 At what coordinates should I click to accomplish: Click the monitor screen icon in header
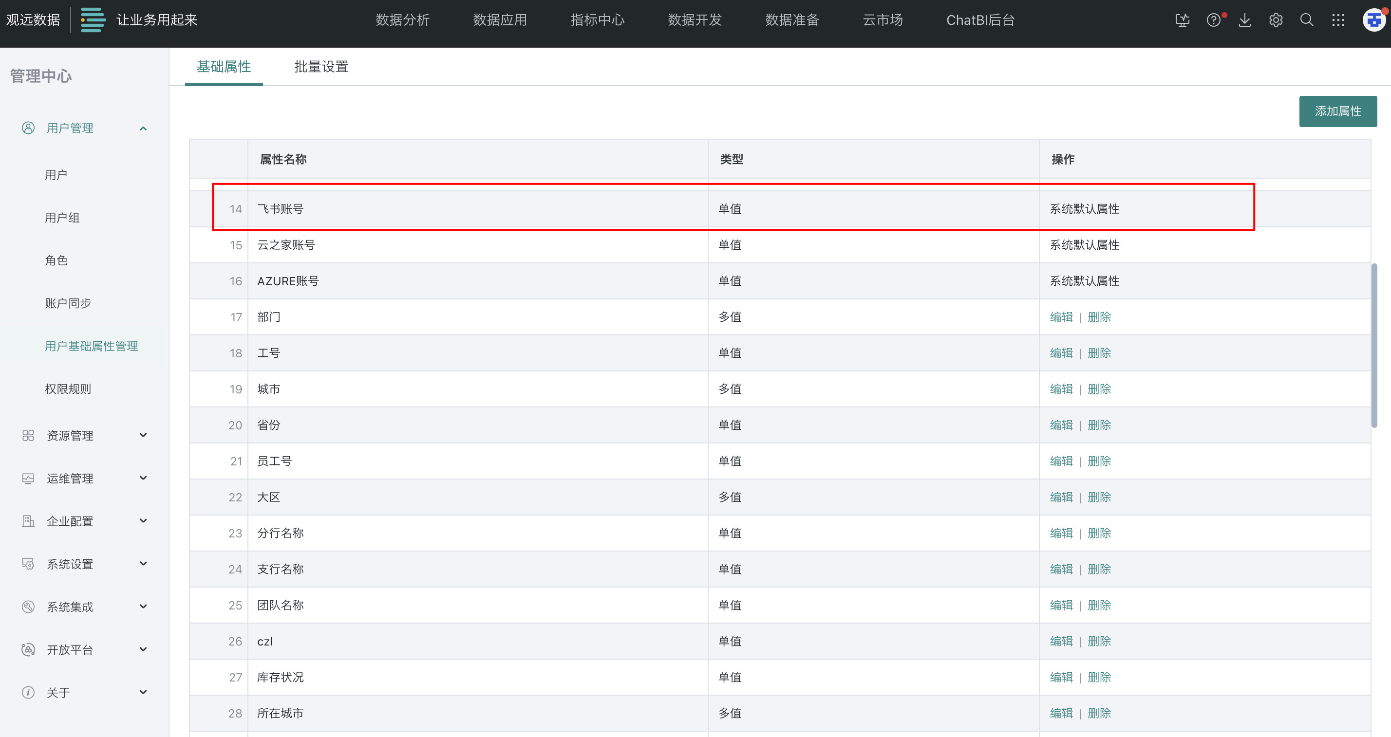[x=1182, y=20]
